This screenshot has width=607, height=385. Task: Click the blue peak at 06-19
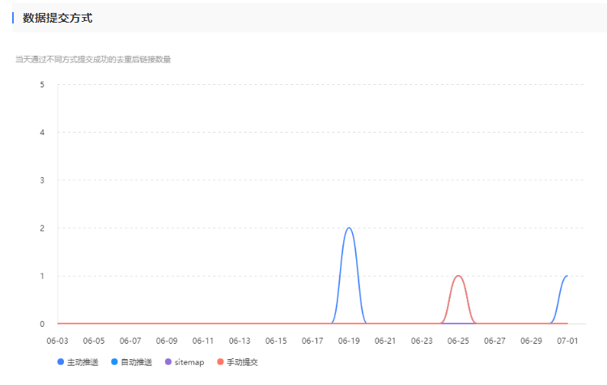coord(349,228)
